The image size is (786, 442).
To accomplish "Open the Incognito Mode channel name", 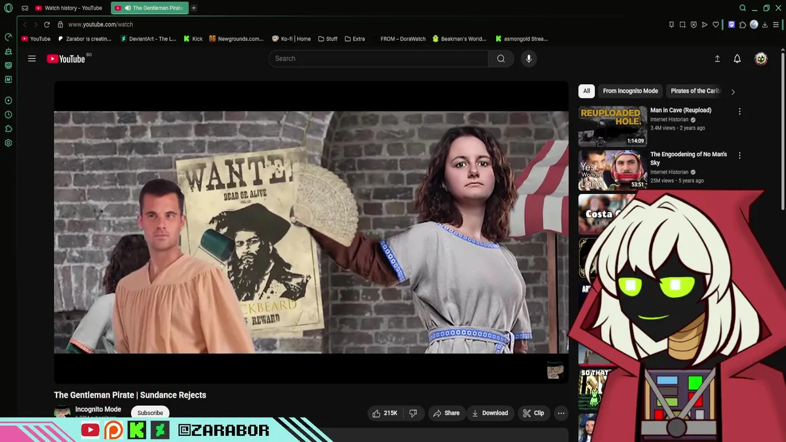I will tap(98, 409).
